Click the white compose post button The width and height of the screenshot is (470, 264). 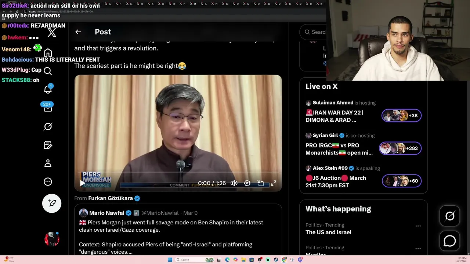52,203
